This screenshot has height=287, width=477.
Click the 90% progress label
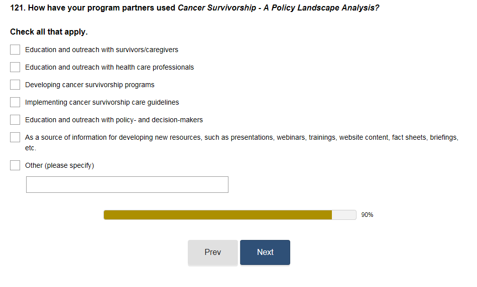coord(367,215)
